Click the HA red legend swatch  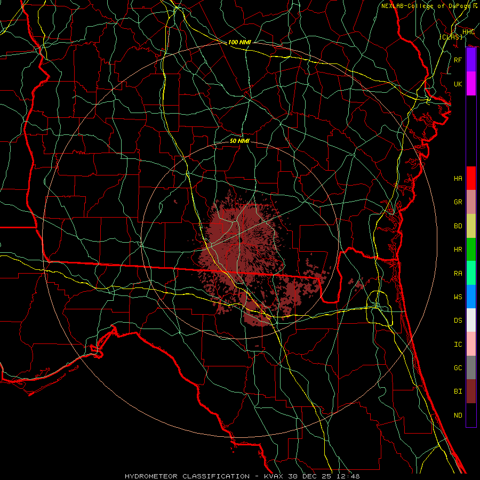click(x=471, y=178)
